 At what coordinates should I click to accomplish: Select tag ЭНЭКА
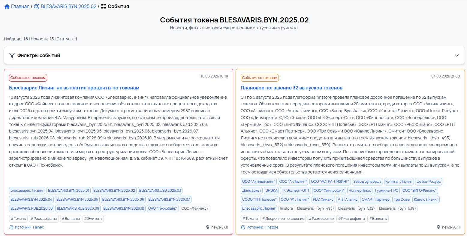(271, 191)
